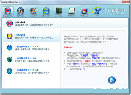Viewport: 131px width, 95px height.
Task: Click the blue 2分钟 text in step 5
Action: 83,69
